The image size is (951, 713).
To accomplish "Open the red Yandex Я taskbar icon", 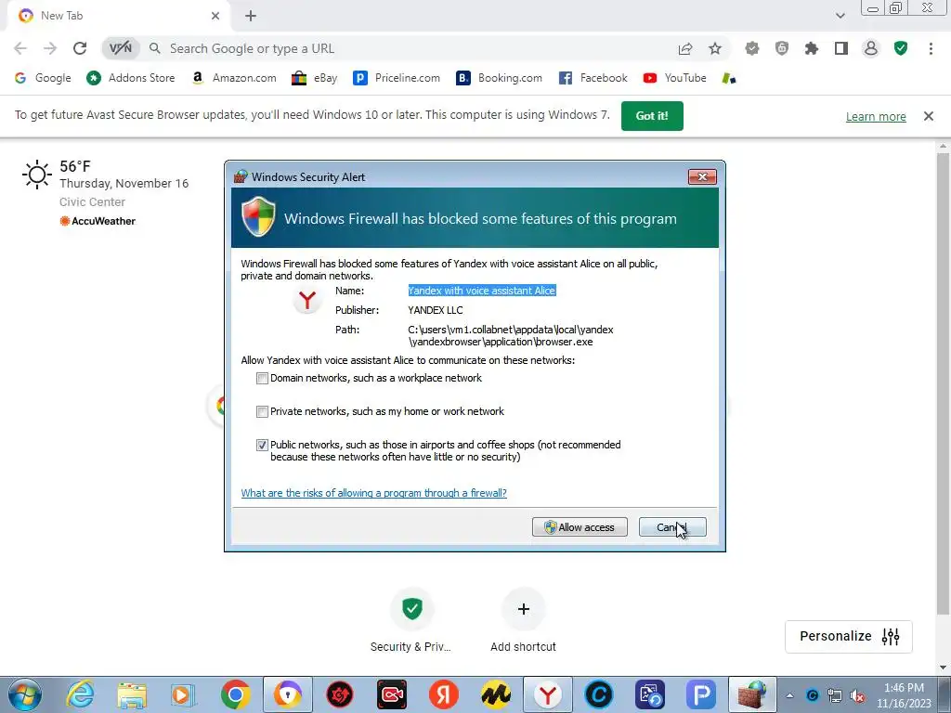I will pos(444,694).
